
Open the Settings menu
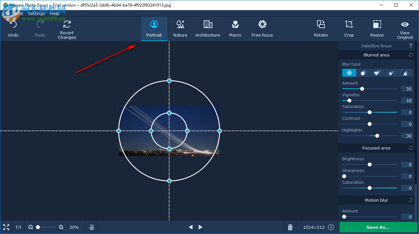(37, 13)
